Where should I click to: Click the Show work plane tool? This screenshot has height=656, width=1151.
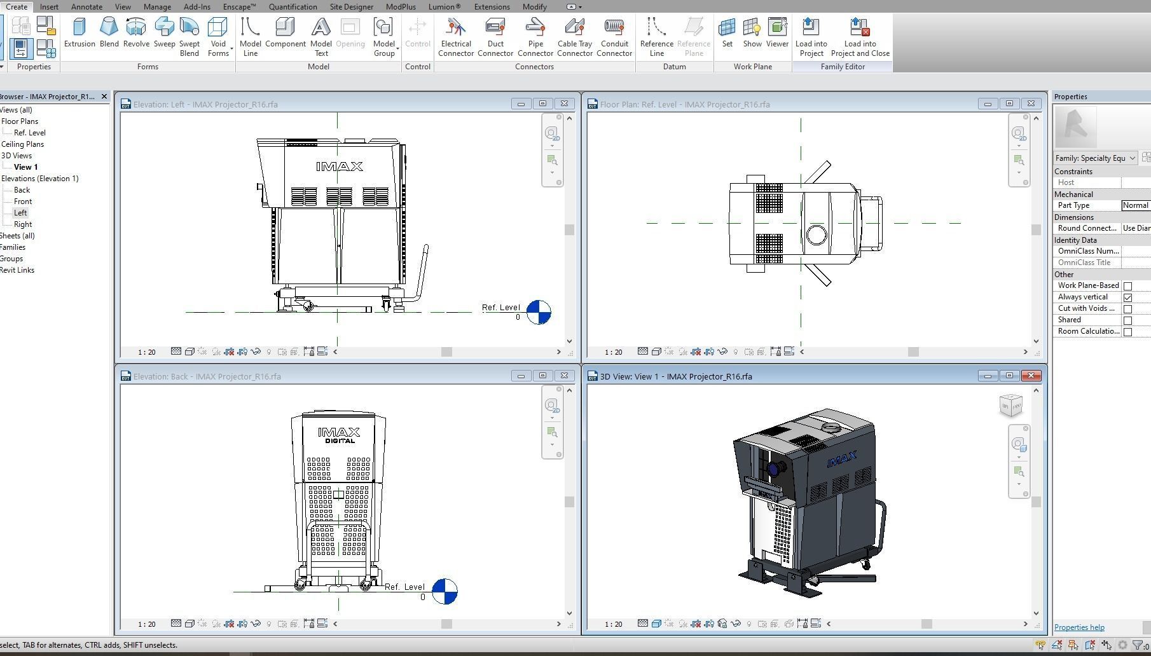tap(752, 33)
